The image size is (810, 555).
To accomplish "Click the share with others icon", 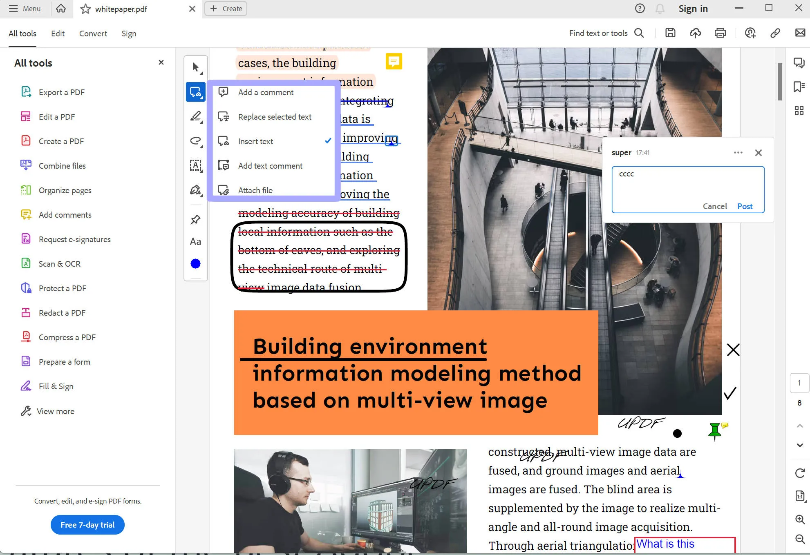I will tap(750, 33).
